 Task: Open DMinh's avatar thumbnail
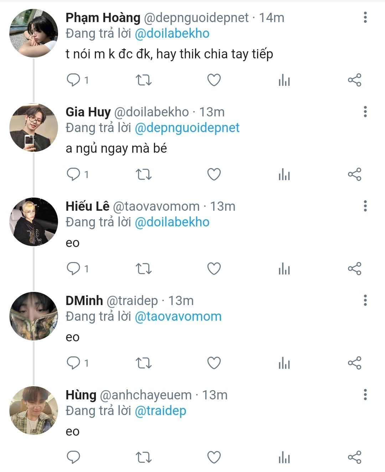[x=34, y=316]
